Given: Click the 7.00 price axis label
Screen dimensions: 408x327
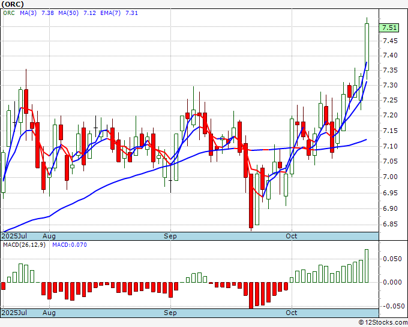Looking at the screenshot, I should click(x=391, y=177).
